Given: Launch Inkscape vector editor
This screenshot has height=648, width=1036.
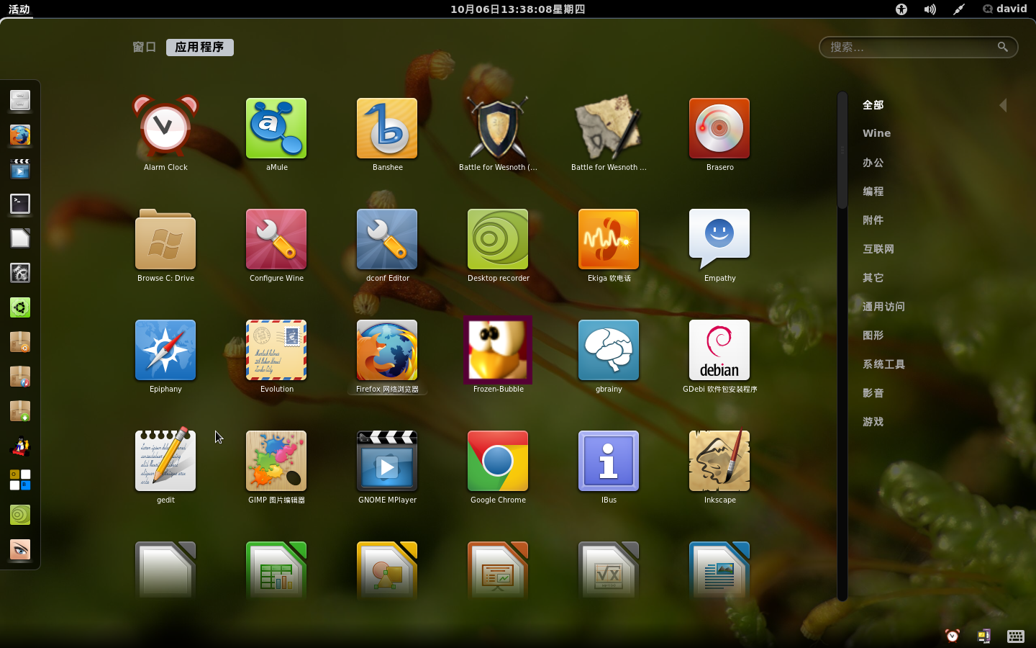Looking at the screenshot, I should pyautogui.click(x=719, y=461).
